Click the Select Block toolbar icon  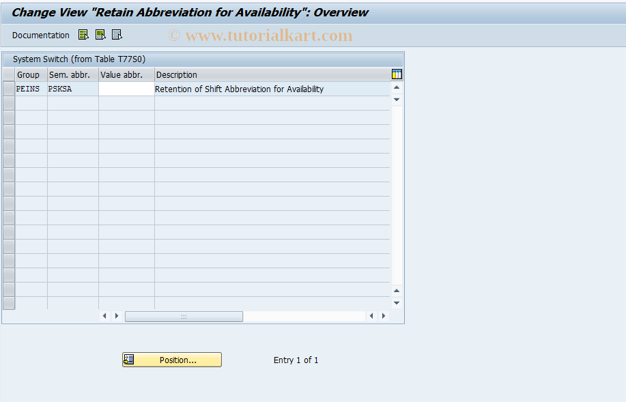click(100, 35)
